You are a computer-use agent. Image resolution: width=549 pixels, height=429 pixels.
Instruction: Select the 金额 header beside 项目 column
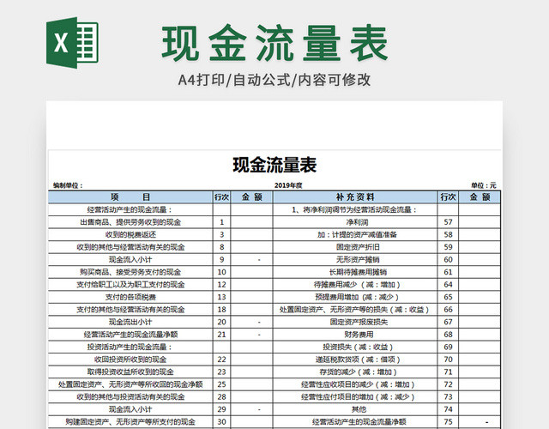pyautogui.click(x=251, y=197)
